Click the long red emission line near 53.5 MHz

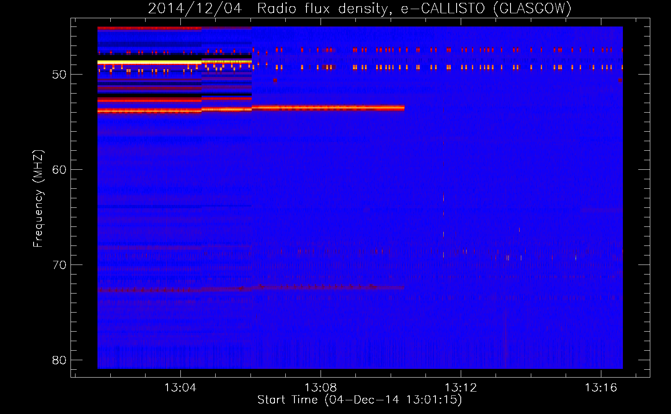(x=328, y=108)
